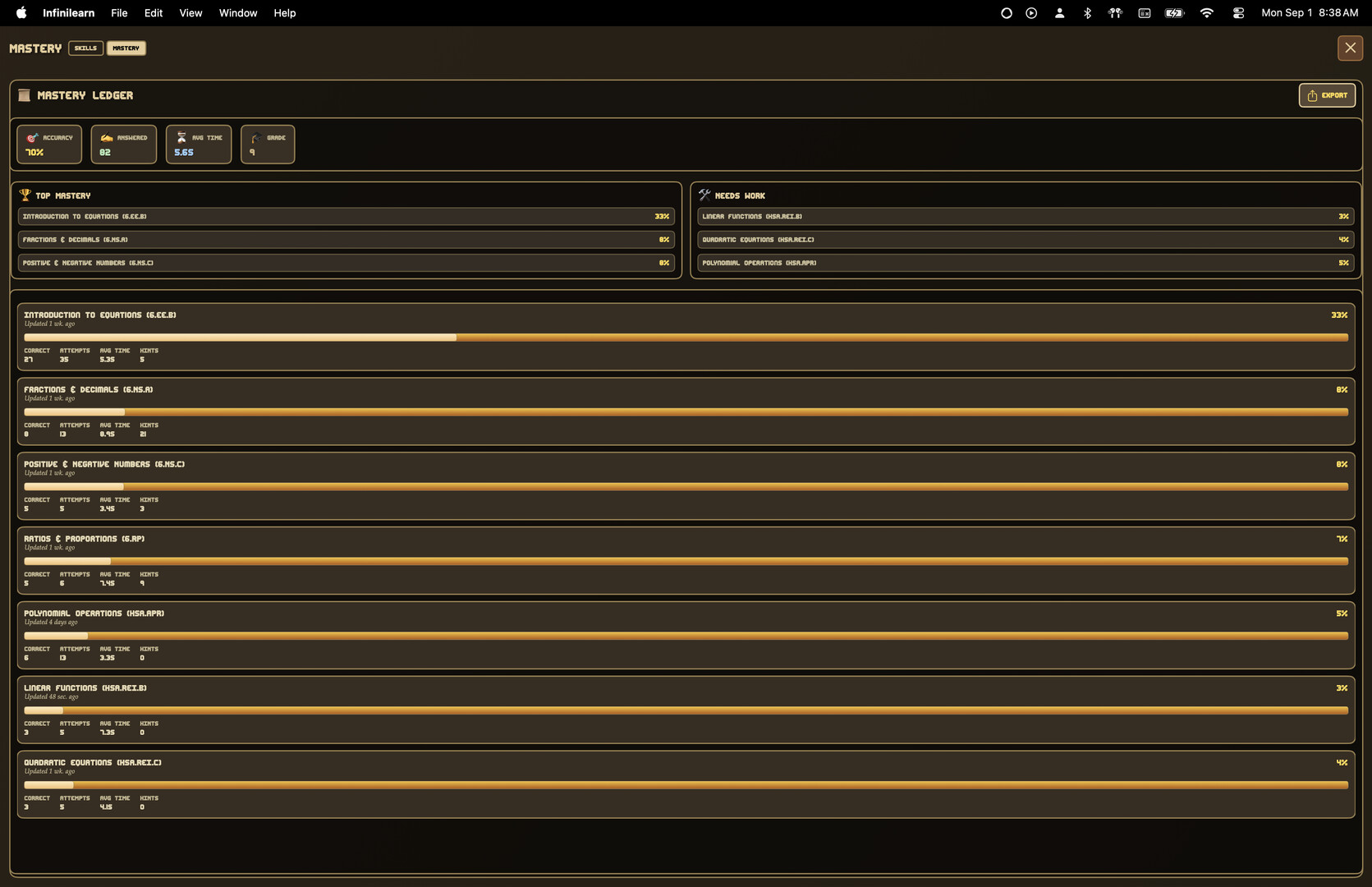Click the share icon inside the Export button

(x=1311, y=95)
